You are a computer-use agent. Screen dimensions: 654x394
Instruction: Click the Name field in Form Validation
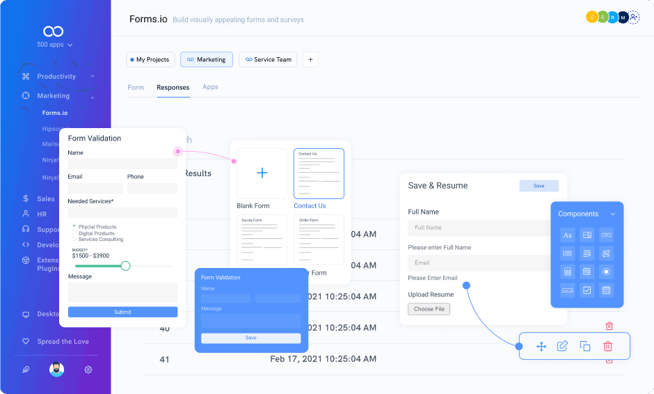[x=122, y=164]
